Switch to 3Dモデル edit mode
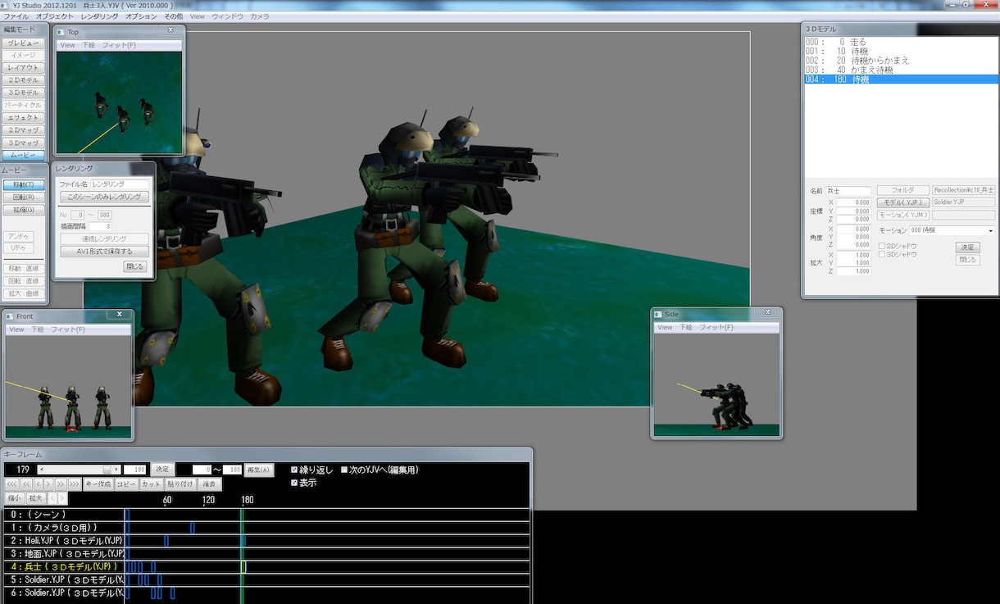 click(23, 93)
